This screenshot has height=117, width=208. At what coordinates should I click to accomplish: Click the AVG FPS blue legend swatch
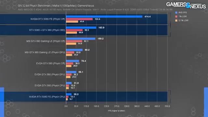tap(176, 13)
